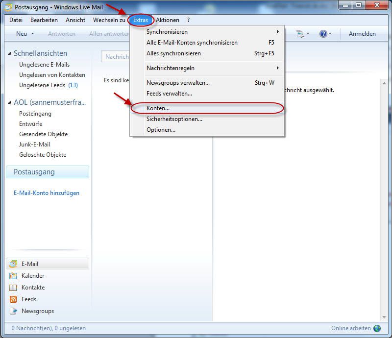392x338 pixels.
Task: Open Feeds via the orange RSS icon
Action: [13, 299]
